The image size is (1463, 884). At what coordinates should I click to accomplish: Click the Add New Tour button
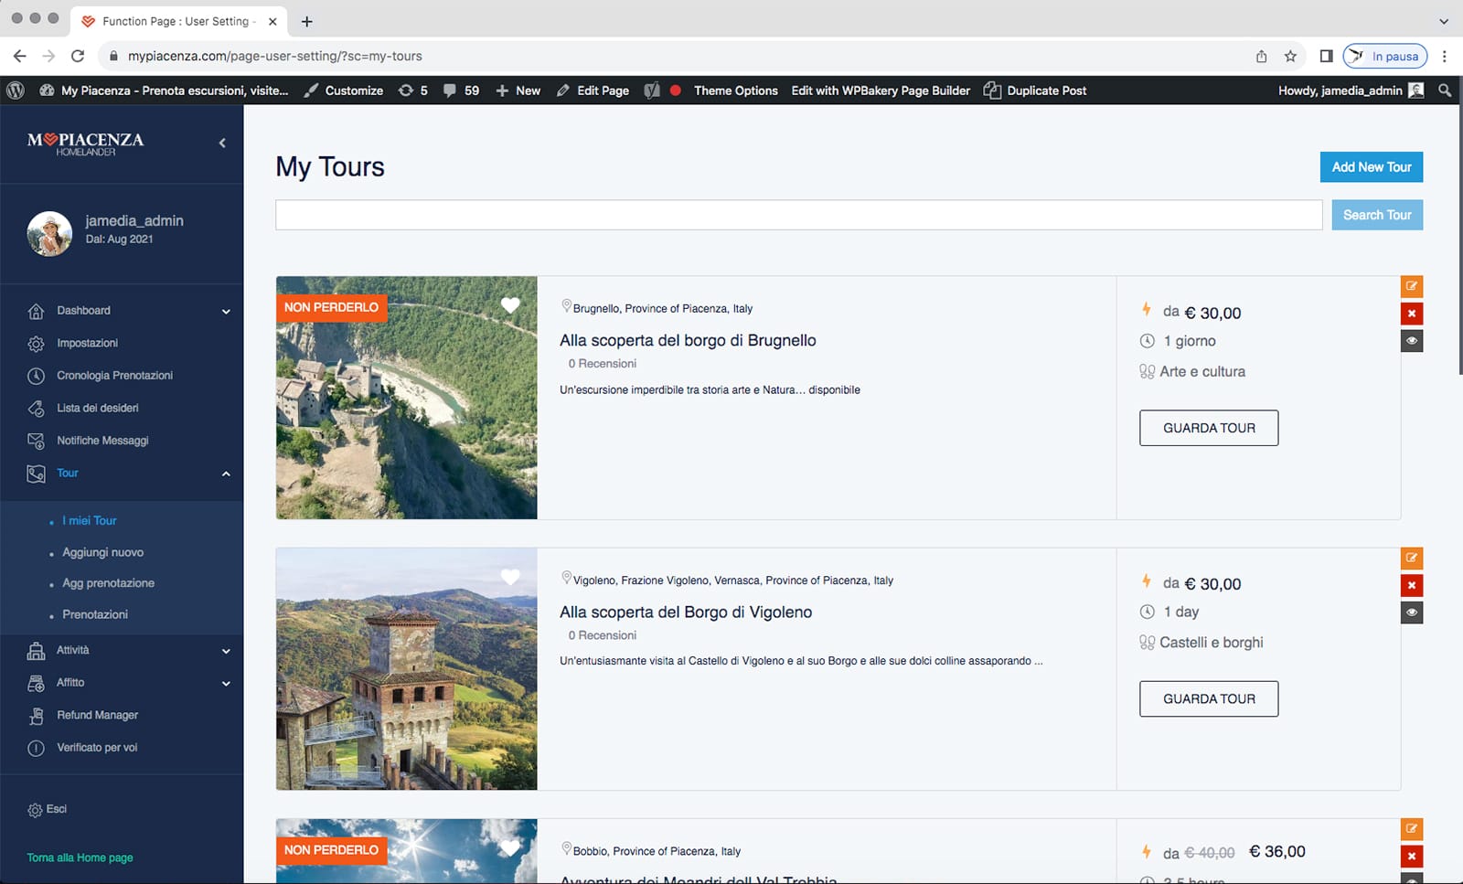point(1372,167)
